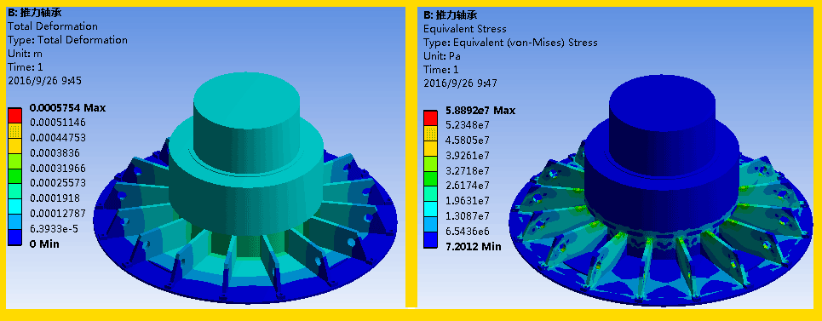The image size is (822, 321).
Task: Click the Unit: m label
Action: 26,54
